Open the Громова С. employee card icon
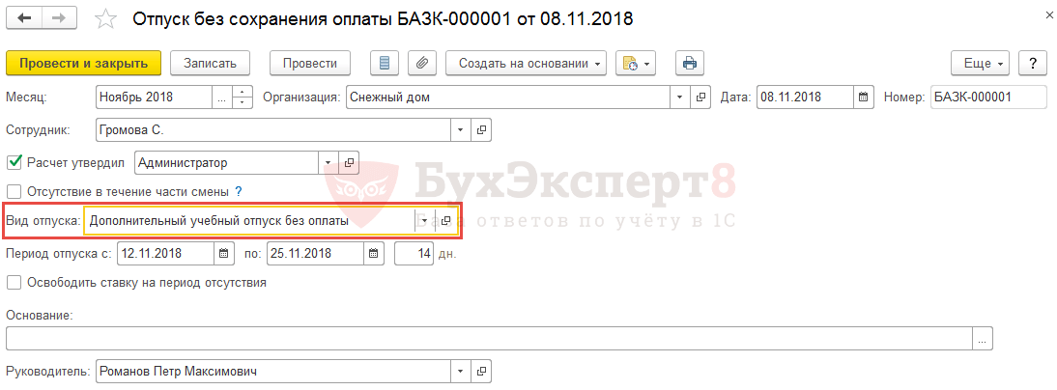1057x390 pixels. click(481, 129)
